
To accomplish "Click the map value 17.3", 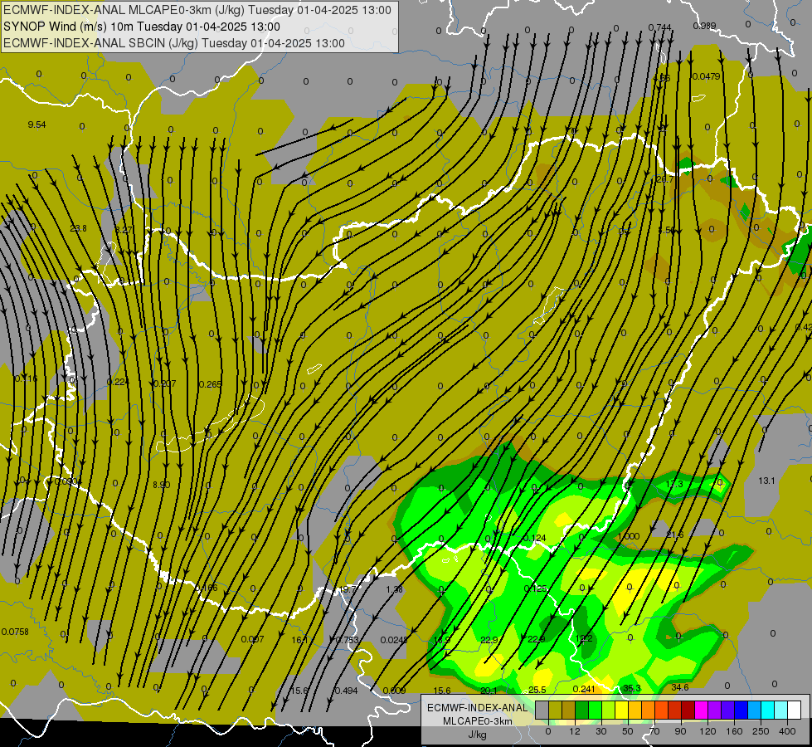I will point(674,484).
